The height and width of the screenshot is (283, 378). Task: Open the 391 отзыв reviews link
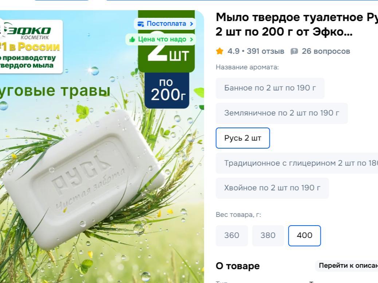(x=265, y=51)
